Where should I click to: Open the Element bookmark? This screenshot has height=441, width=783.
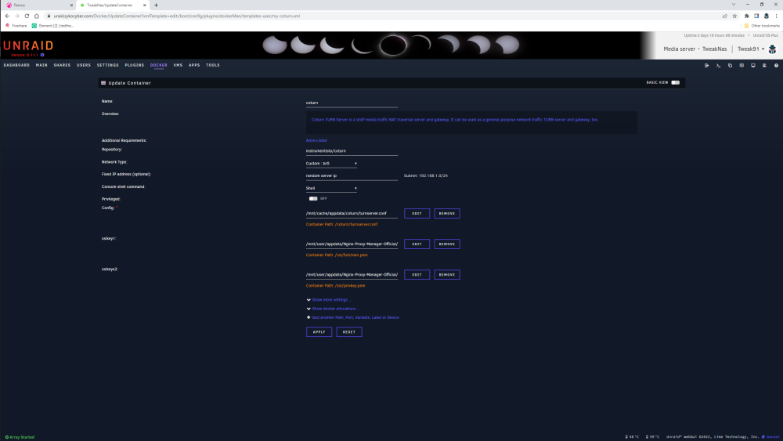tap(52, 26)
